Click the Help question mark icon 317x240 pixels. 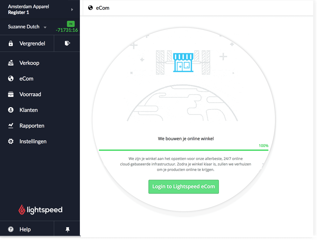click(11, 229)
